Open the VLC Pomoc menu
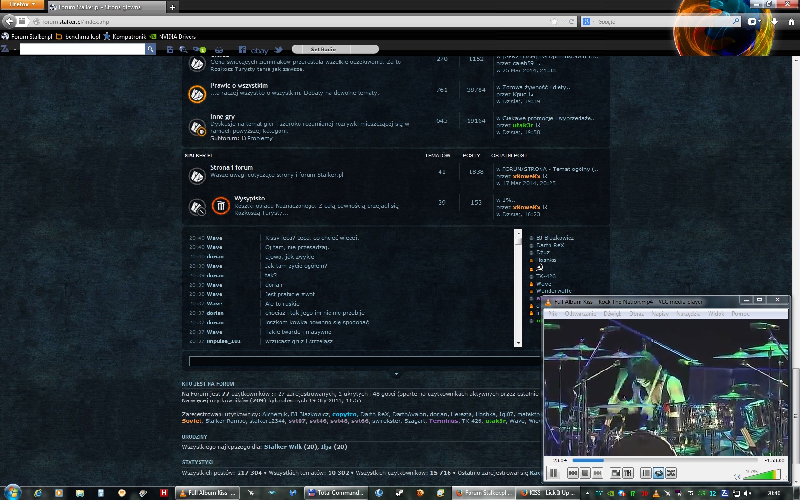This screenshot has width=800, height=500. pos(740,314)
